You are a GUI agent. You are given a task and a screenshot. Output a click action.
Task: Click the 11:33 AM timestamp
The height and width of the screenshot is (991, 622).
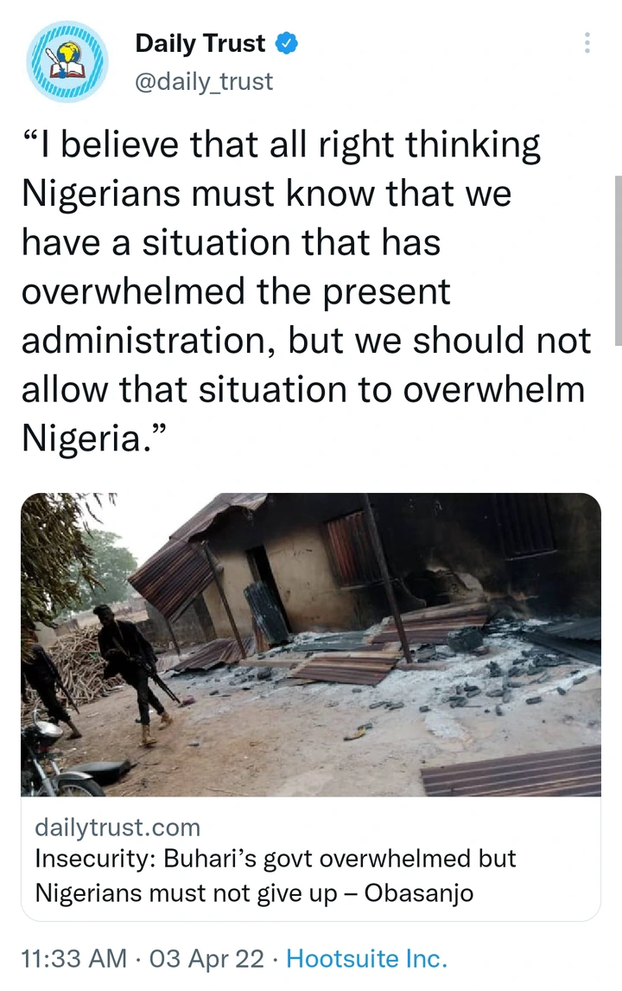[74, 959]
